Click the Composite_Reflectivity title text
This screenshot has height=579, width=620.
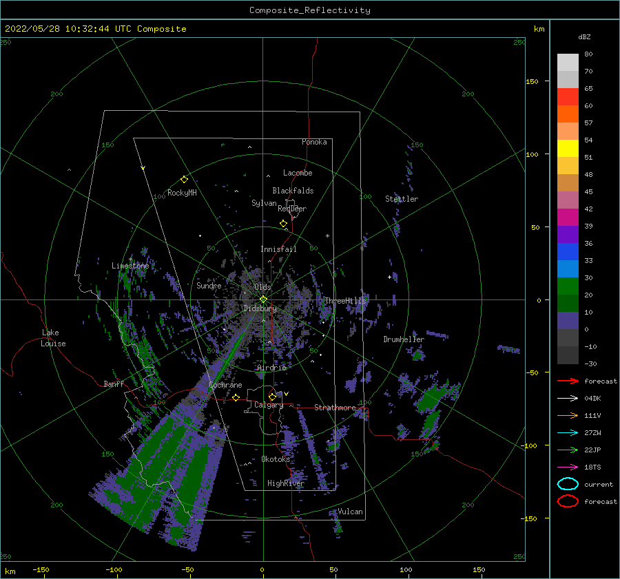tap(309, 10)
